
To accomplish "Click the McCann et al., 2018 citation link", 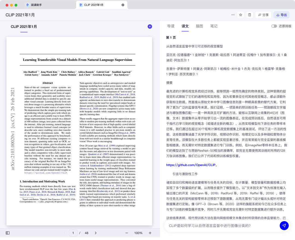I will (x=125, y=95).
